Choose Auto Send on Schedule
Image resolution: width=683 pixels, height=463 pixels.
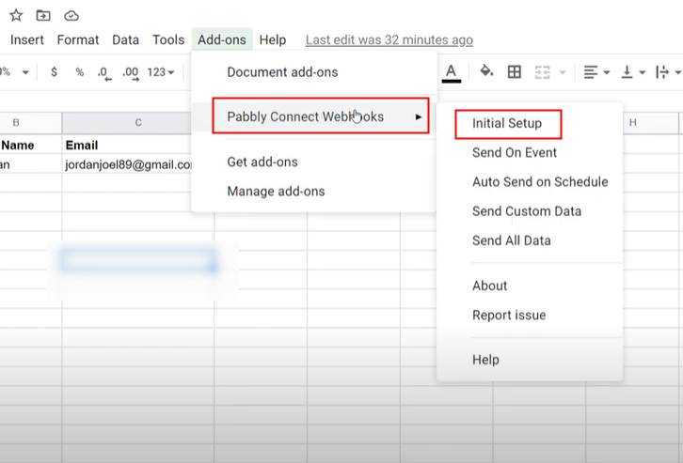530,181
